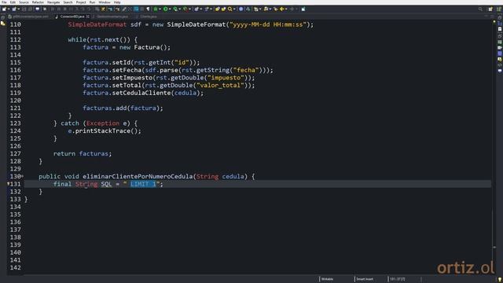Image resolution: width=503 pixels, height=283 pixels.
Task: Click the New Java Class icon
Action: click(x=206, y=9)
